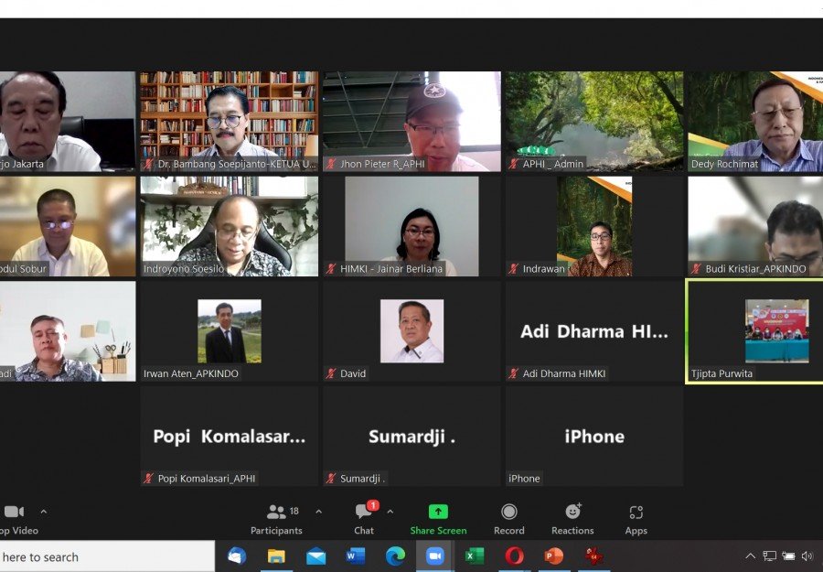Click the muted mic icon for Dr. Bambang Soepijanto

point(149,164)
